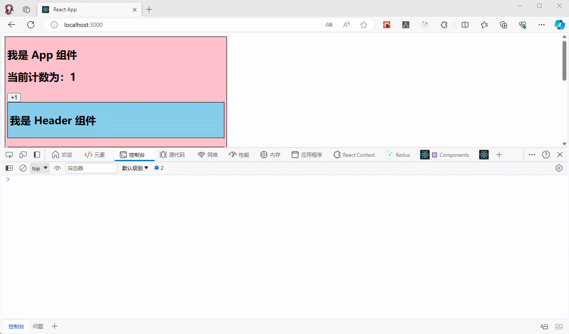Open more DevTools tools with plus button

tap(499, 155)
